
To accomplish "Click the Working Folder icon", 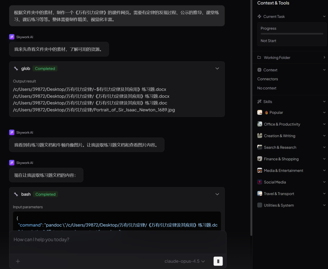I will [259, 57].
